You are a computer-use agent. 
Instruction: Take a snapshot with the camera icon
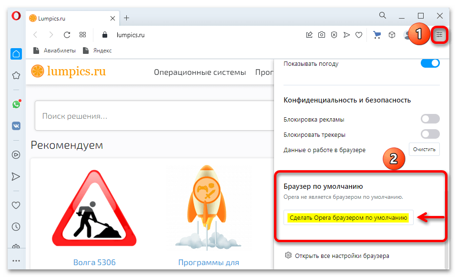[x=322, y=35]
